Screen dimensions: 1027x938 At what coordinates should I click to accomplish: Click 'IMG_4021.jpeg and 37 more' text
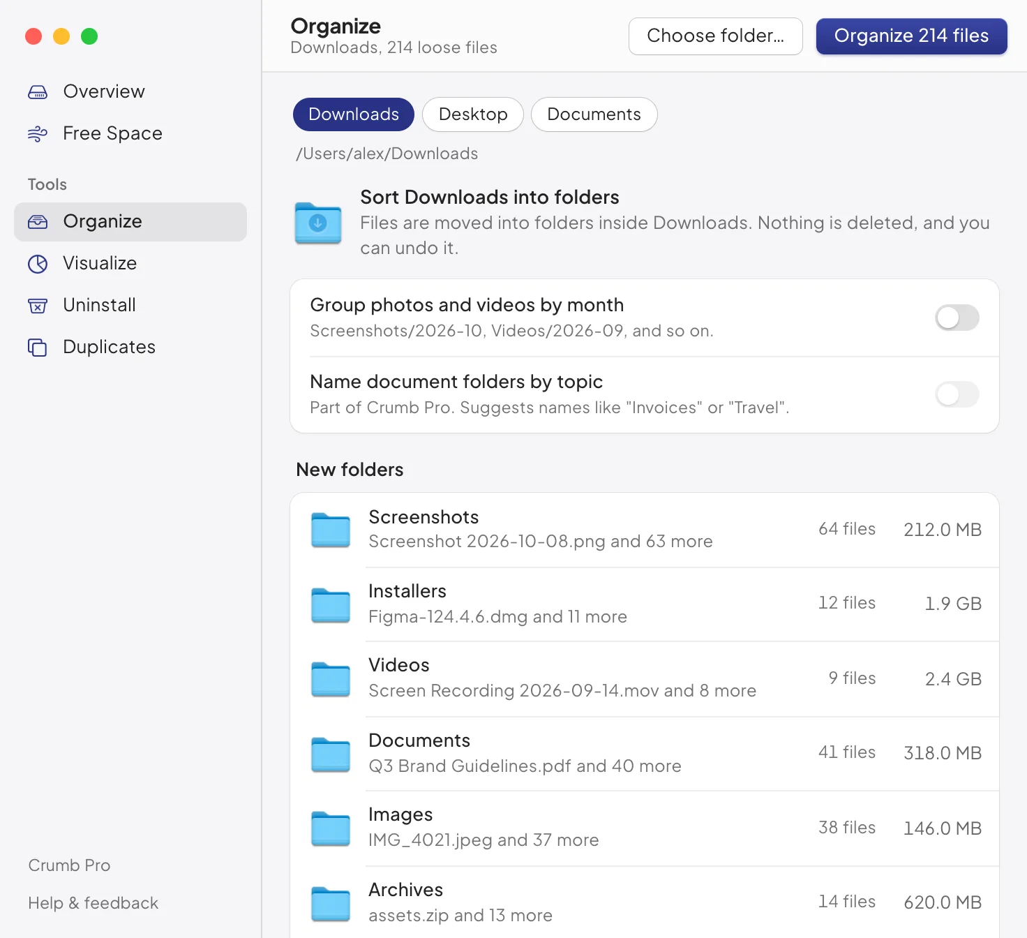click(x=483, y=840)
